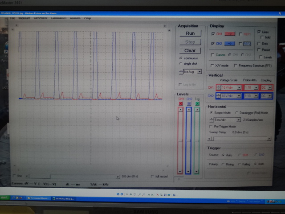Enable the REF2 checkbox
The width and height of the screenshot is (285, 214).
[x=240, y=44]
